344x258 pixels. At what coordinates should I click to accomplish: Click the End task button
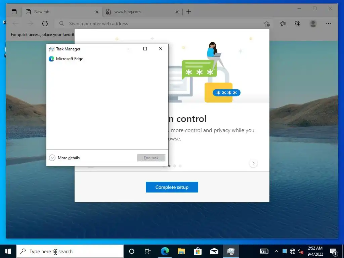tap(151, 158)
